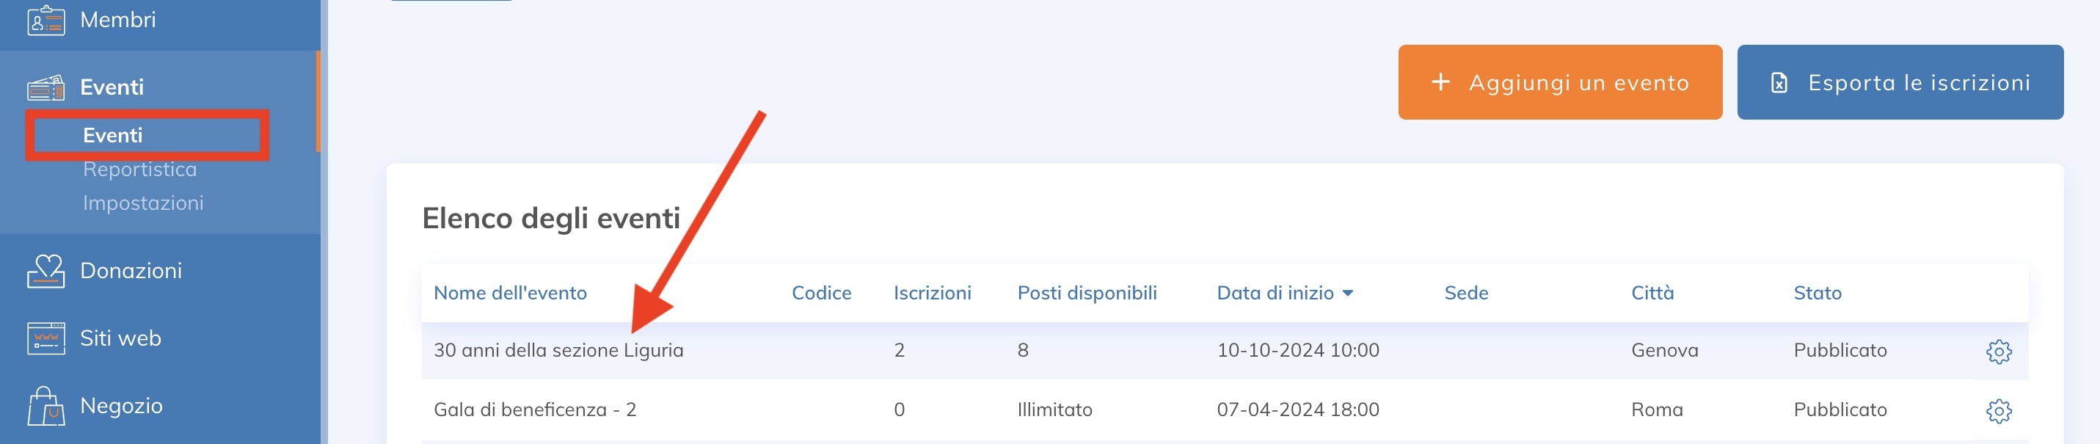
Task: Select the Membri icon in the sidebar
Action: 46,20
